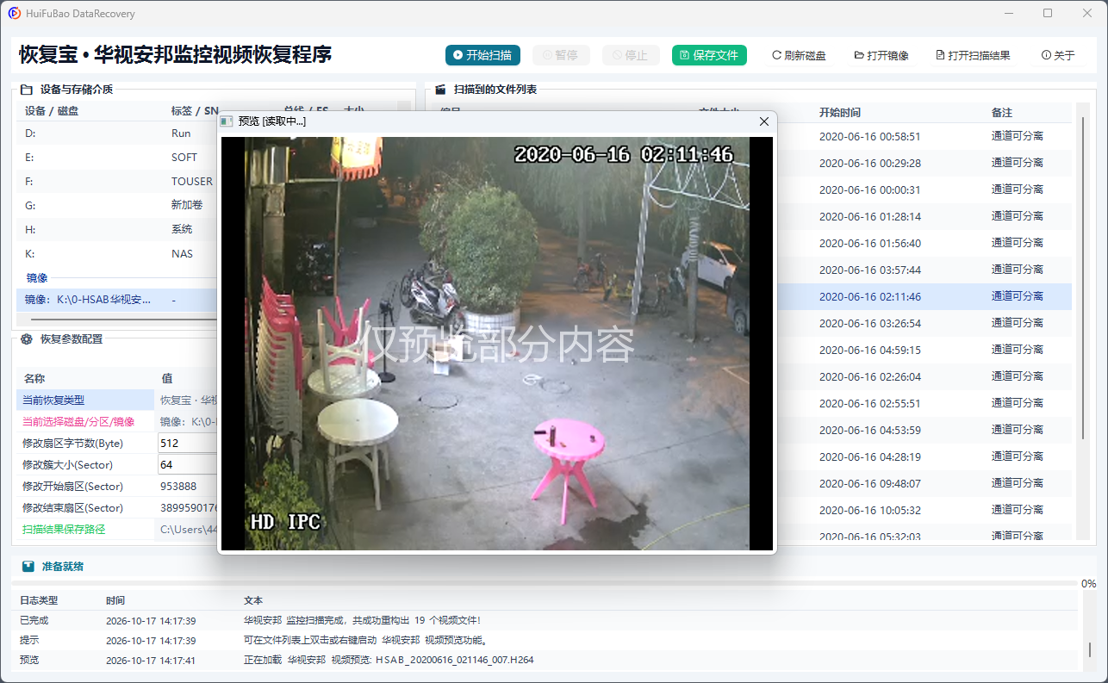
Task: Select drive F: labeled TOUSER
Action: pyautogui.click(x=116, y=182)
